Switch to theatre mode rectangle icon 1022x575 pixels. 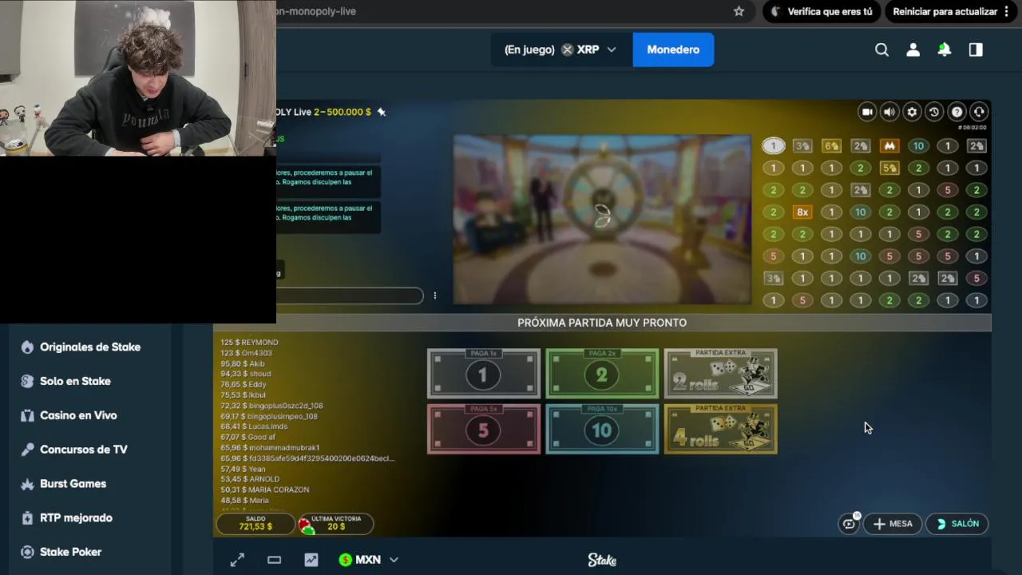274,560
